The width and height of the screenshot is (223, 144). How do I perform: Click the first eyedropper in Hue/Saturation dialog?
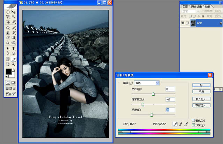[176, 124]
